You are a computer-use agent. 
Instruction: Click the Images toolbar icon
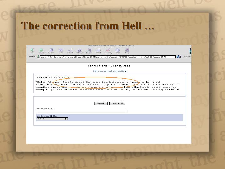tap(89, 51)
